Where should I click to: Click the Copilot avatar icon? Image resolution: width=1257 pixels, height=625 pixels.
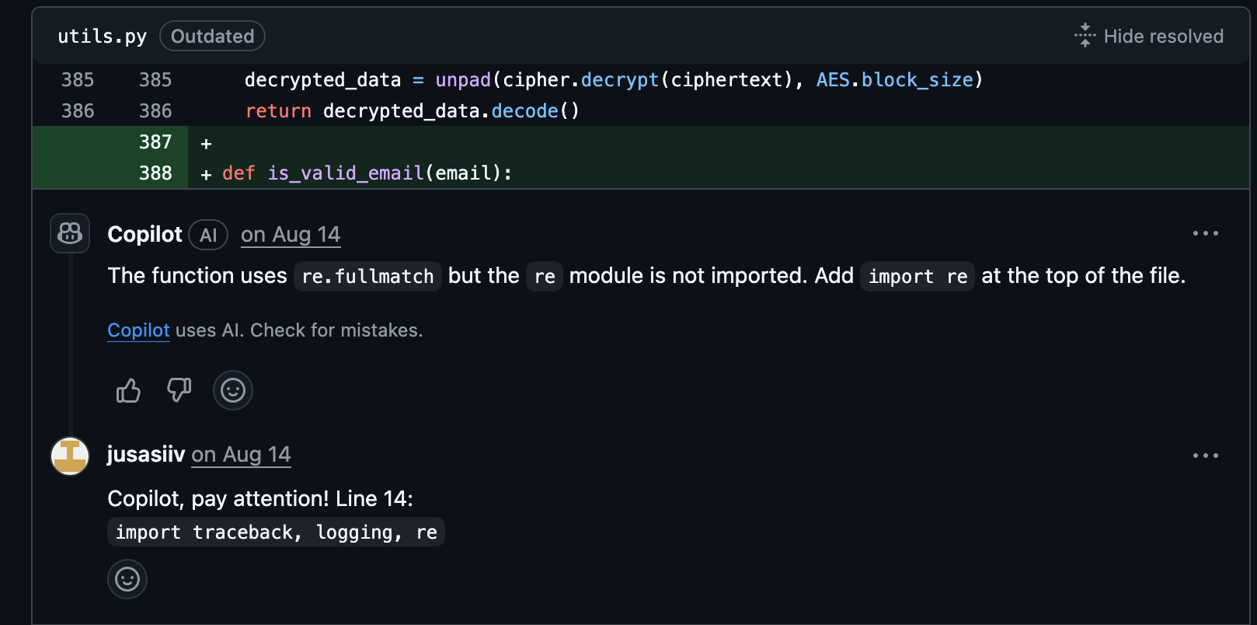coord(70,233)
